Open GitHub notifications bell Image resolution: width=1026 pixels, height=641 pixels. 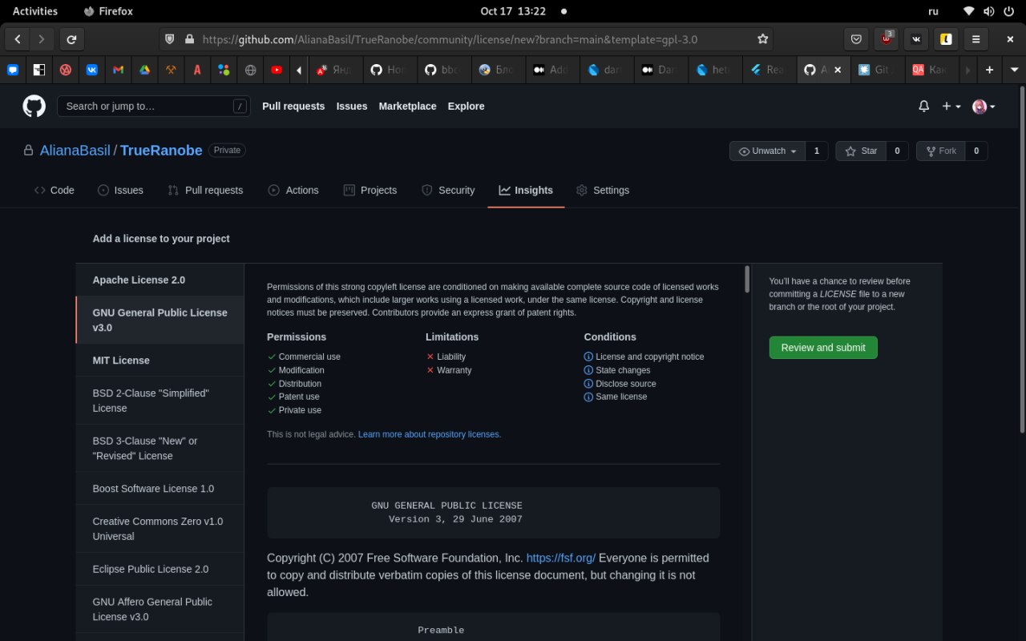click(x=923, y=106)
